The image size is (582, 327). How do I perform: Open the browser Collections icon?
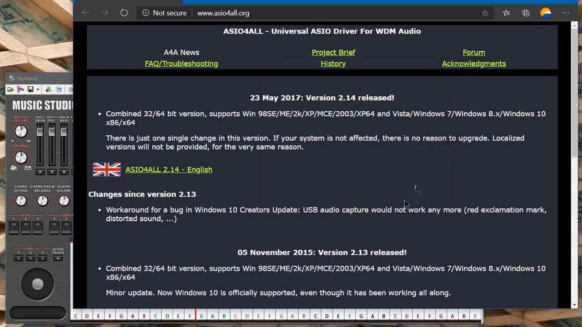[526, 13]
